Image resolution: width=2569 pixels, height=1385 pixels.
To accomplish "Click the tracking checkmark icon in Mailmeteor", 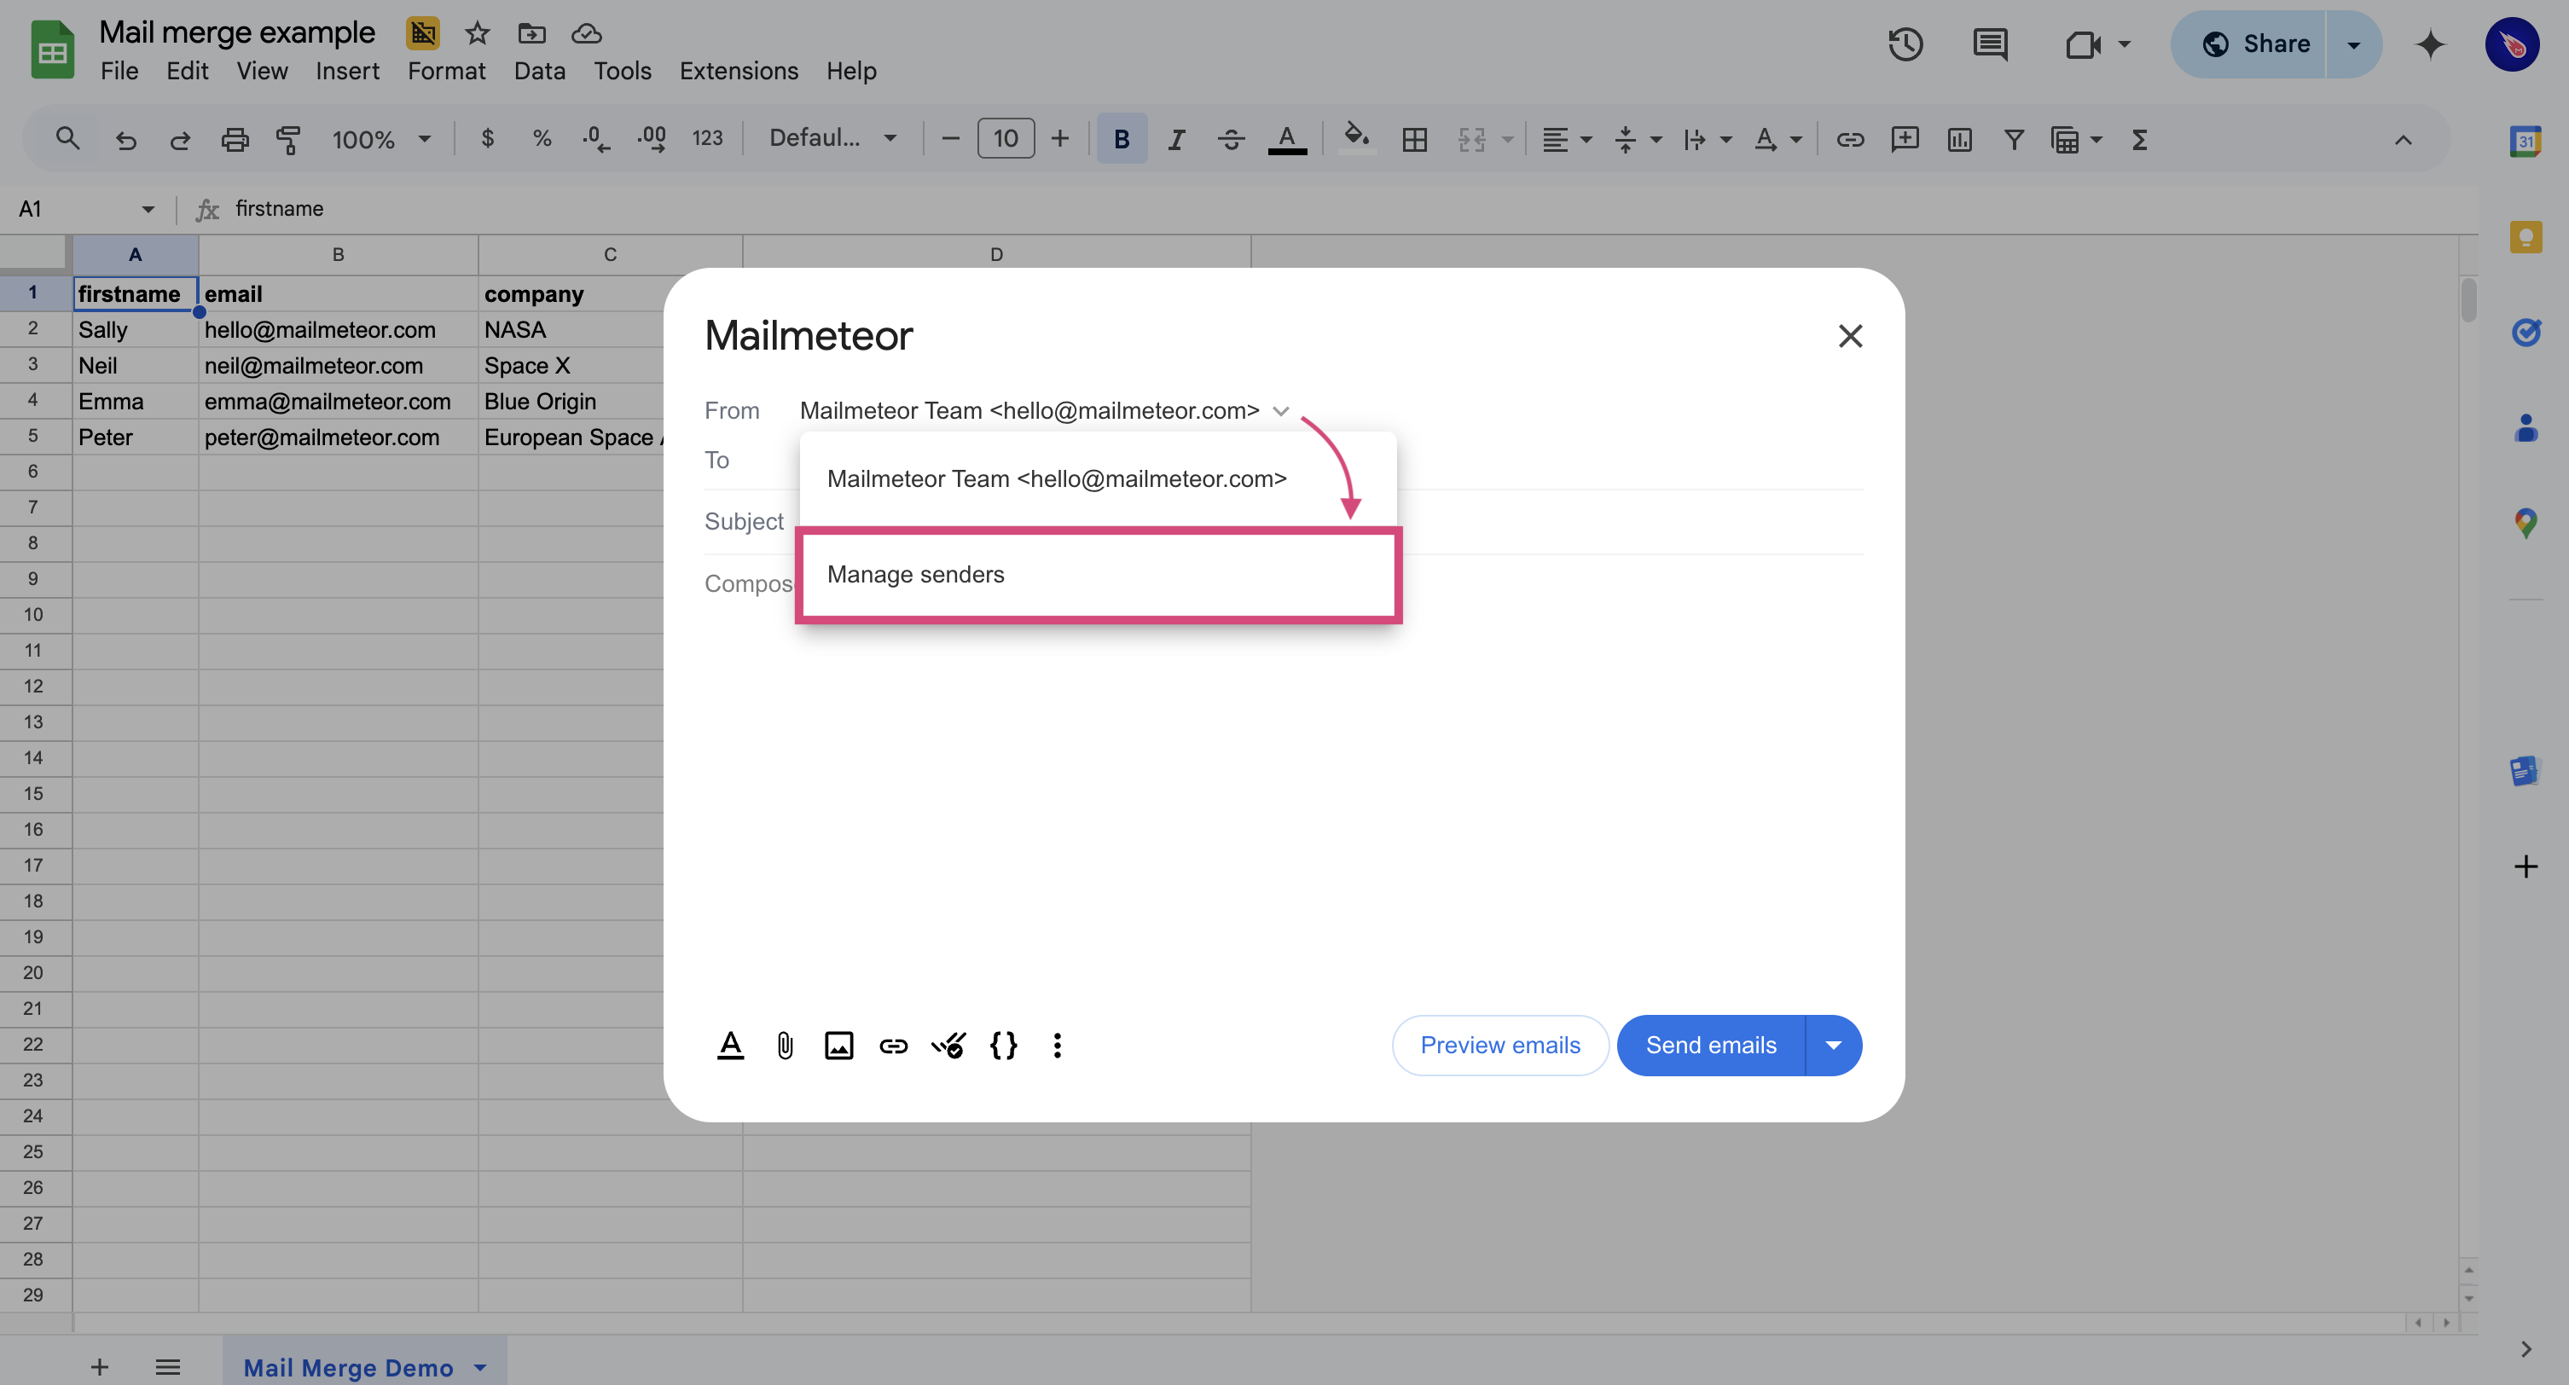I will [x=948, y=1045].
